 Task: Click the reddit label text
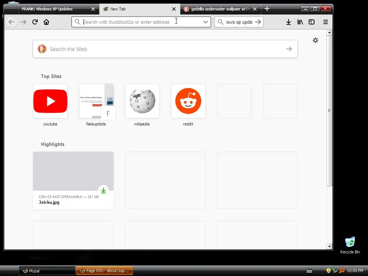point(188,124)
